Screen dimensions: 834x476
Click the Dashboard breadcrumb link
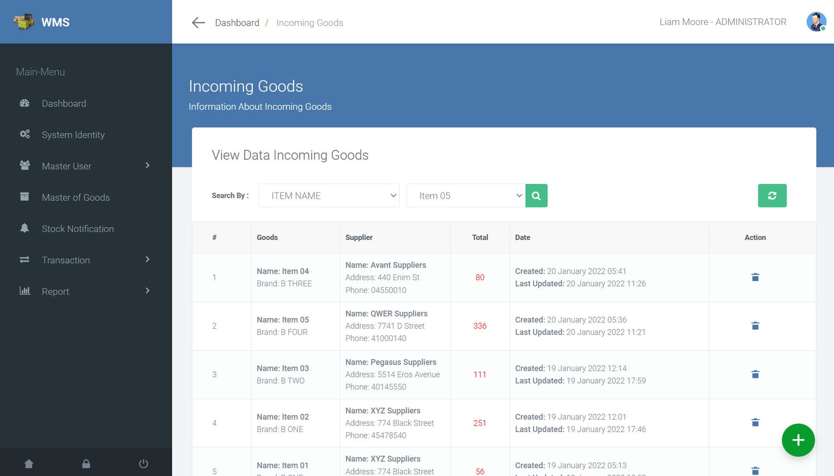pos(237,22)
